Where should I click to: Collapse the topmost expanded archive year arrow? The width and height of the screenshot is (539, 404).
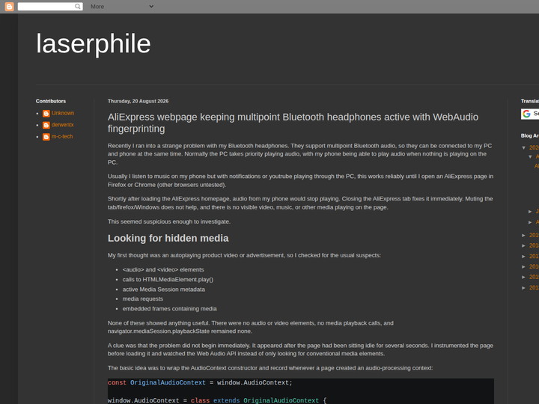[x=524, y=147]
